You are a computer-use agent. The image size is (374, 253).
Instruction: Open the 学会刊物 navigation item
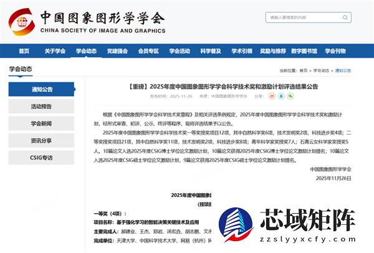coord(335,51)
